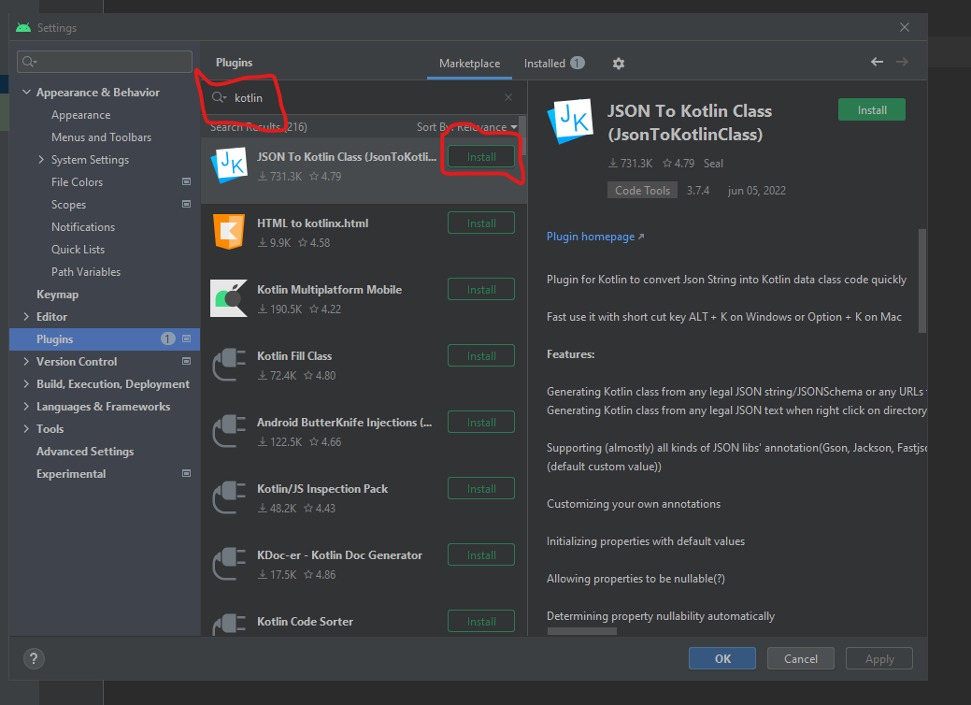The image size is (971, 705).
Task: Expand the Version Control section
Action: [x=26, y=362]
